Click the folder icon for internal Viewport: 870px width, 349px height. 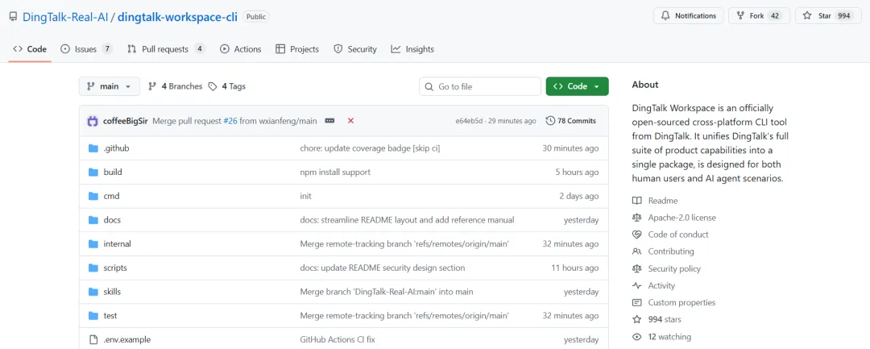pos(93,243)
